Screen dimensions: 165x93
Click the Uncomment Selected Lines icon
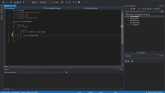(76, 2)
